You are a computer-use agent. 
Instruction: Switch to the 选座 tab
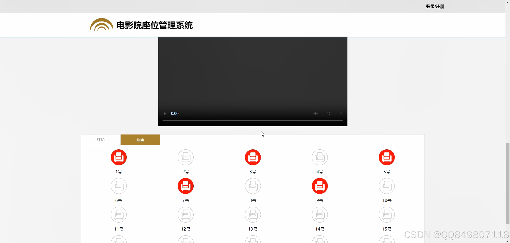click(140, 140)
